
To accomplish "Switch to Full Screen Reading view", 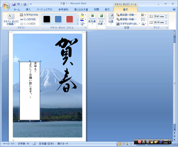I will 123,143.
